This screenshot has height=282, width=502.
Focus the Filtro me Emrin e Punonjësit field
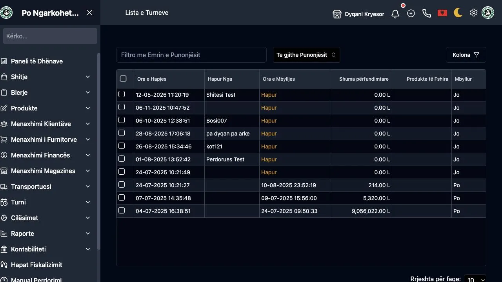point(191,55)
